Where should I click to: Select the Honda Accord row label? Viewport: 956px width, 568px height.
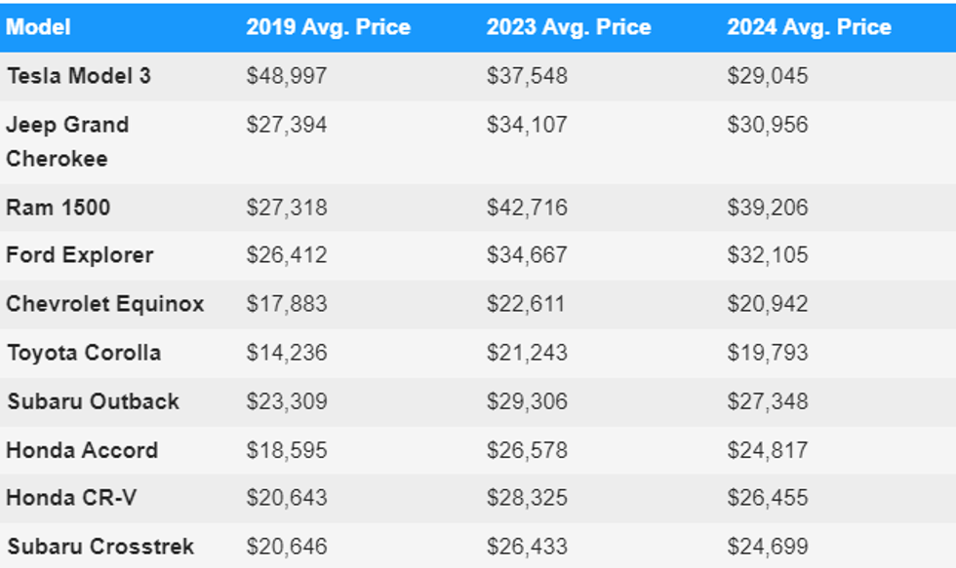pyautogui.click(x=82, y=450)
